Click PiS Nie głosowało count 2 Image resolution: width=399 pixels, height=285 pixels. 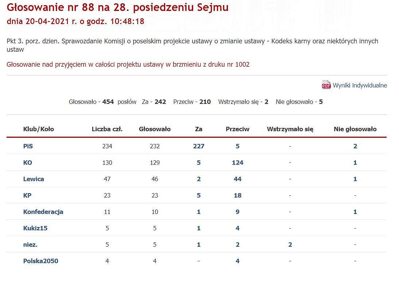355,146
